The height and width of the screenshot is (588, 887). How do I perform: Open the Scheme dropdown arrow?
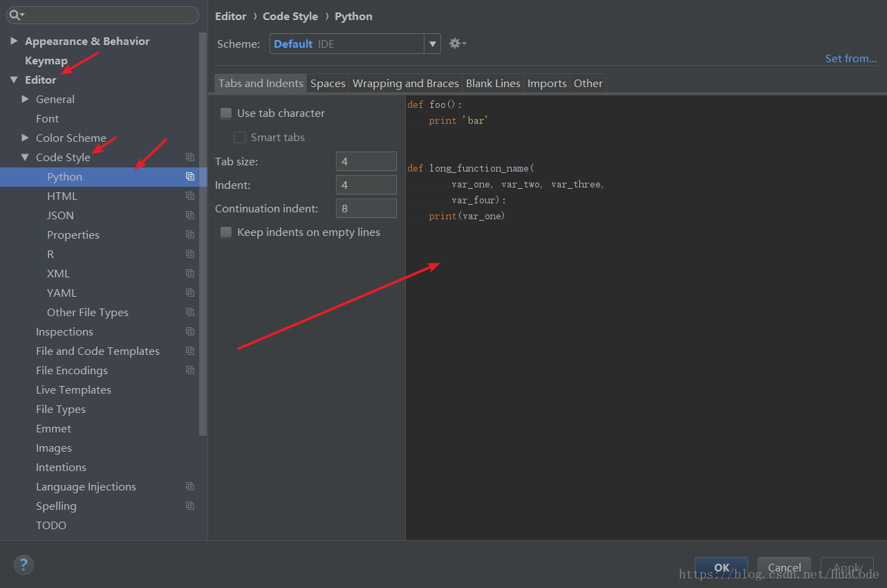[x=433, y=44]
